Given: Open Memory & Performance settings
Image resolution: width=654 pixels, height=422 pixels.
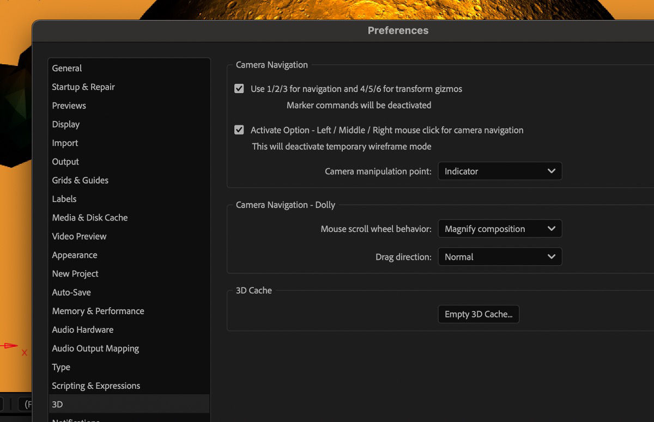Looking at the screenshot, I should 98,311.
